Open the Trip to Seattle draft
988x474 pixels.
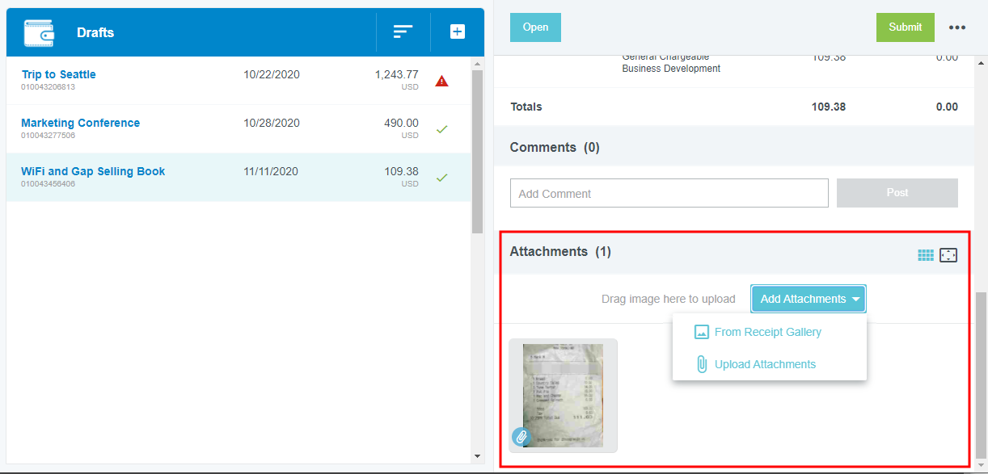click(59, 74)
